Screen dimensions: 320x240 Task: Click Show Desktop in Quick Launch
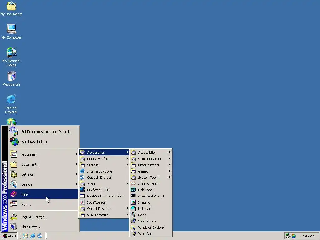click(x=26, y=236)
